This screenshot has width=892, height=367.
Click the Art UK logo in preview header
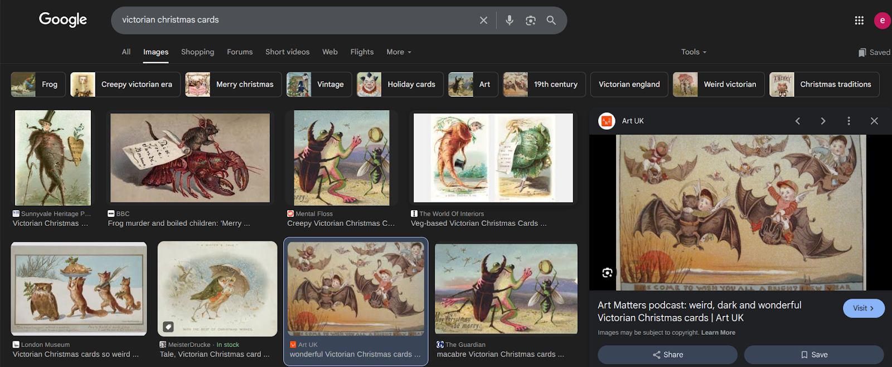coord(607,121)
